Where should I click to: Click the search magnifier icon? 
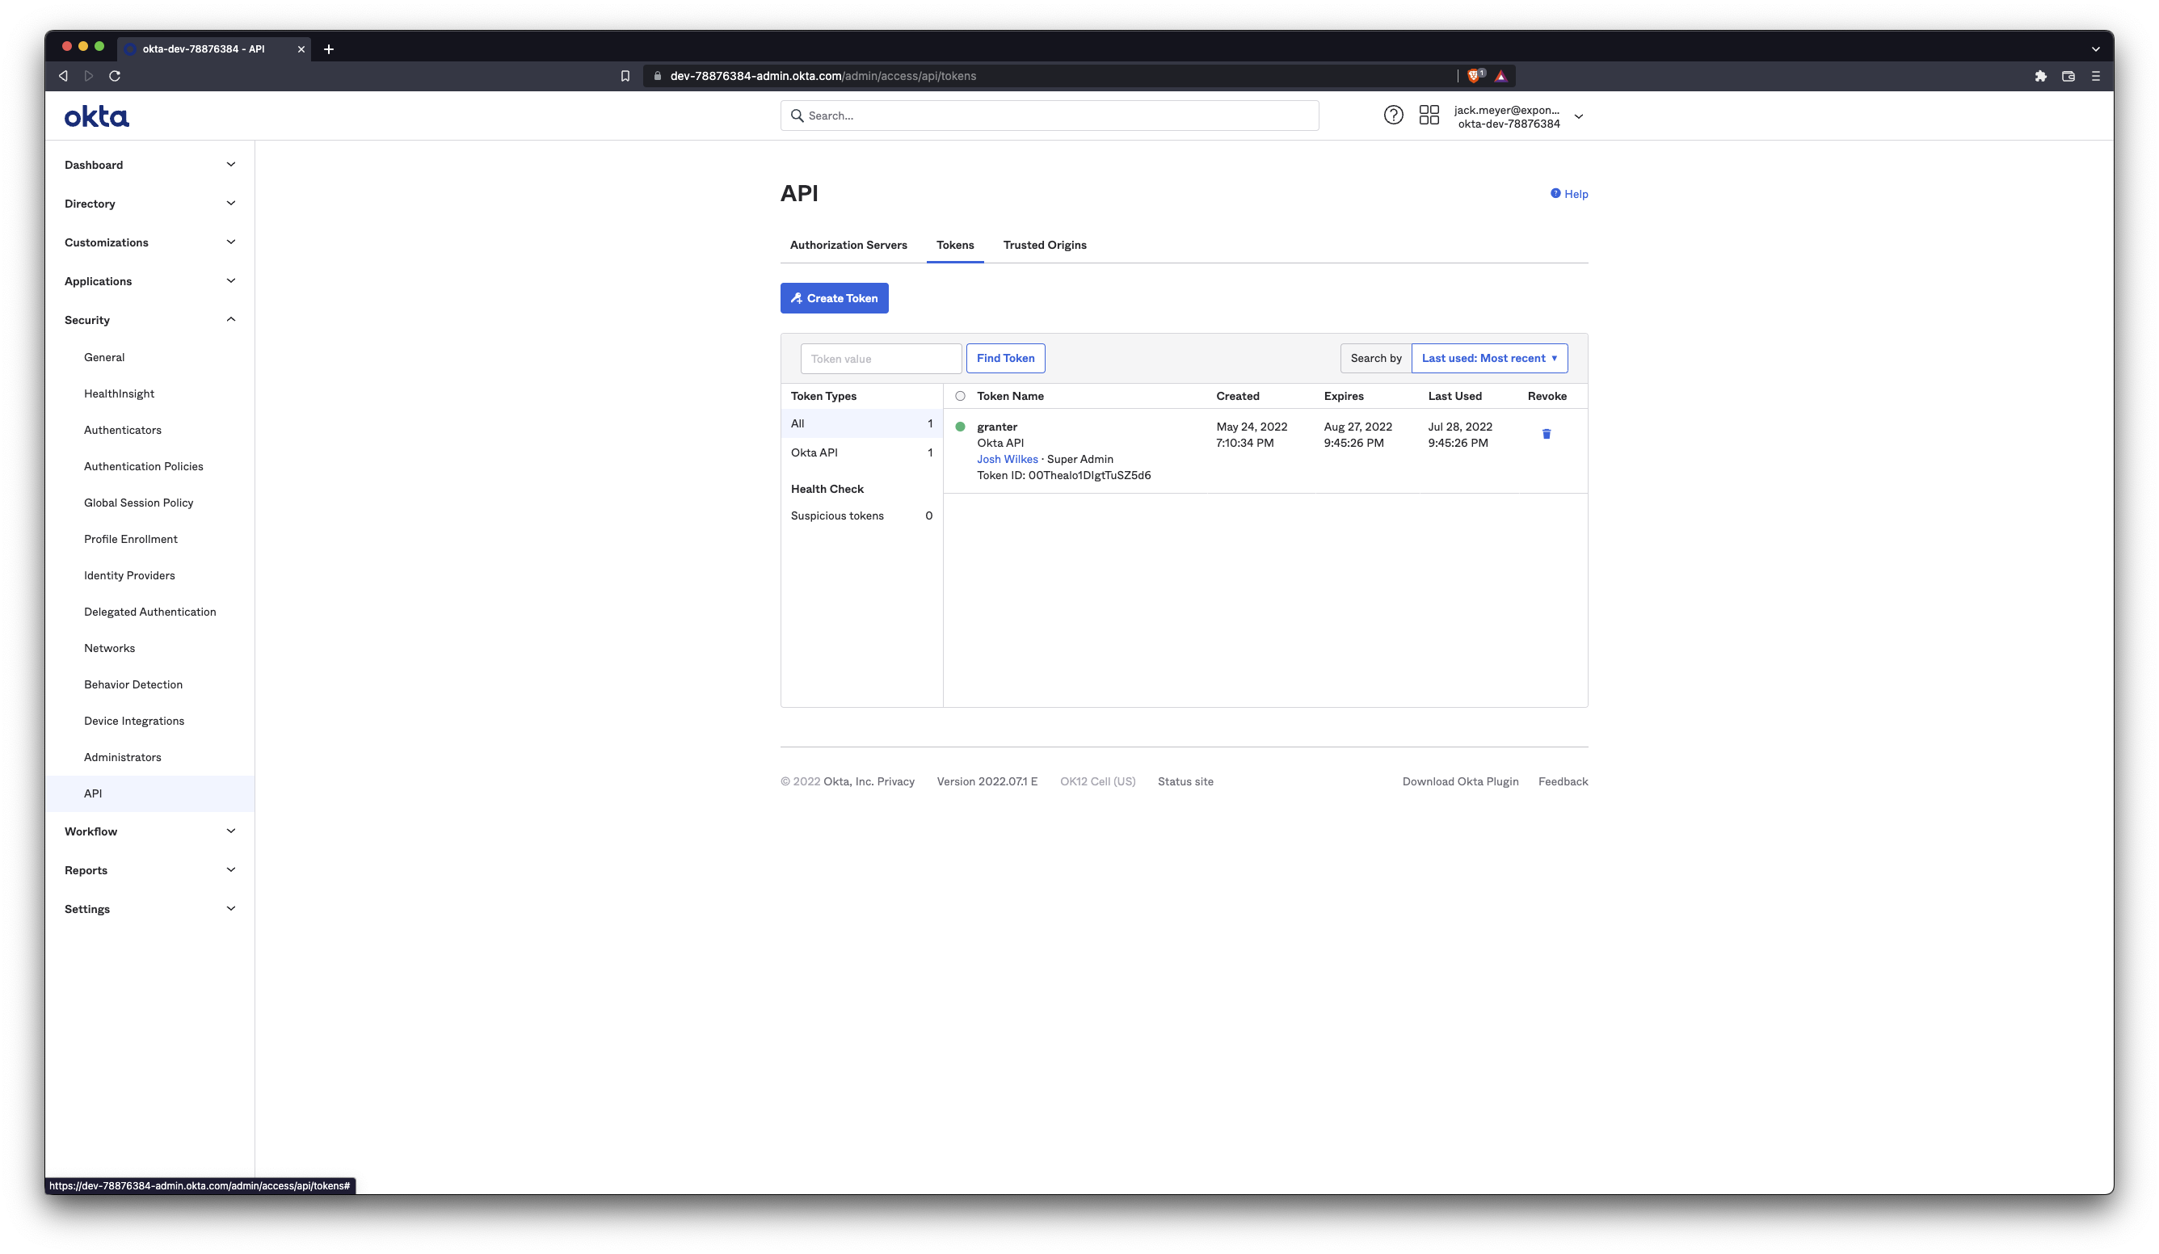pyautogui.click(x=797, y=116)
